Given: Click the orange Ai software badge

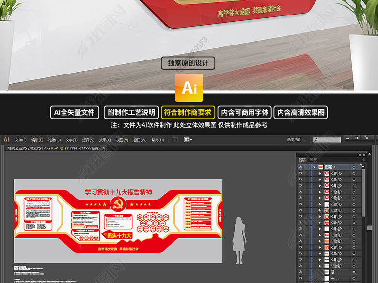Looking at the screenshot, I should coord(189,88).
